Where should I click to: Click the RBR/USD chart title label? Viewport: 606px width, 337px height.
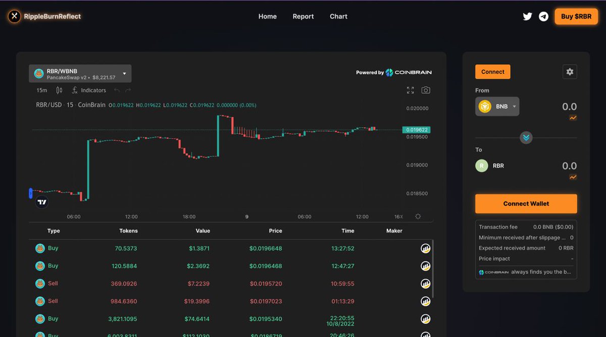pos(48,105)
